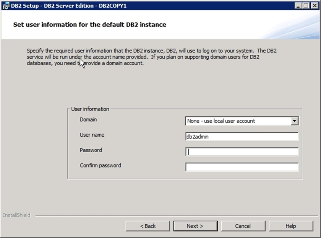Viewport: 321px width, 238px height.
Task: Click the 'User information' group box title
Action: (x=90, y=109)
